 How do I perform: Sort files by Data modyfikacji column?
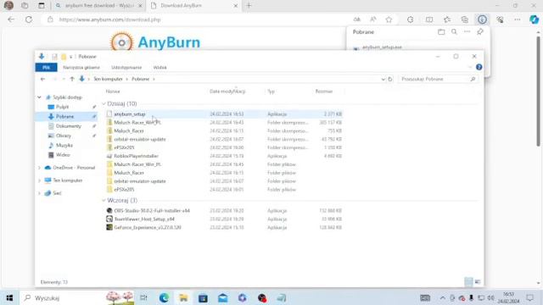coord(227,91)
